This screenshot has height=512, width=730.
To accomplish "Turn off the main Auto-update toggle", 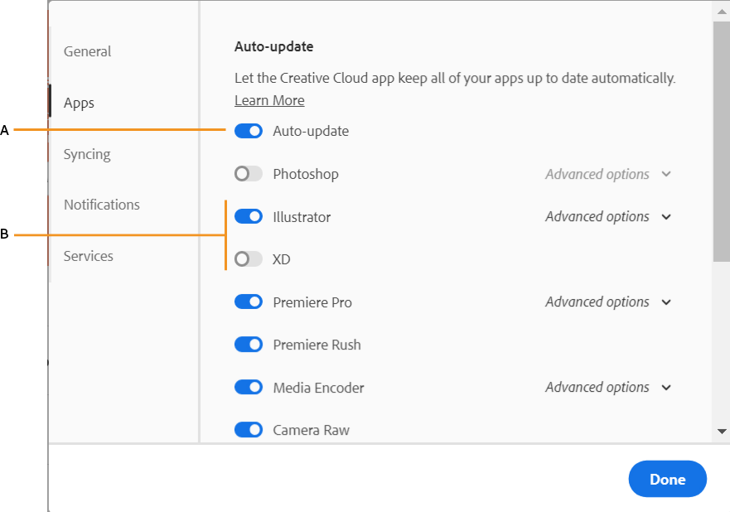I will click(249, 131).
